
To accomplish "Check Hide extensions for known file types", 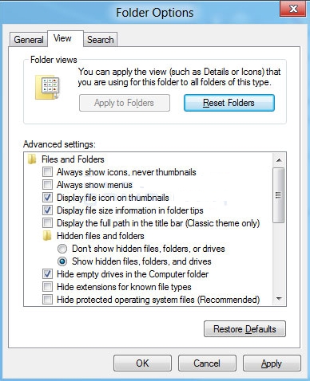I will [x=47, y=287].
